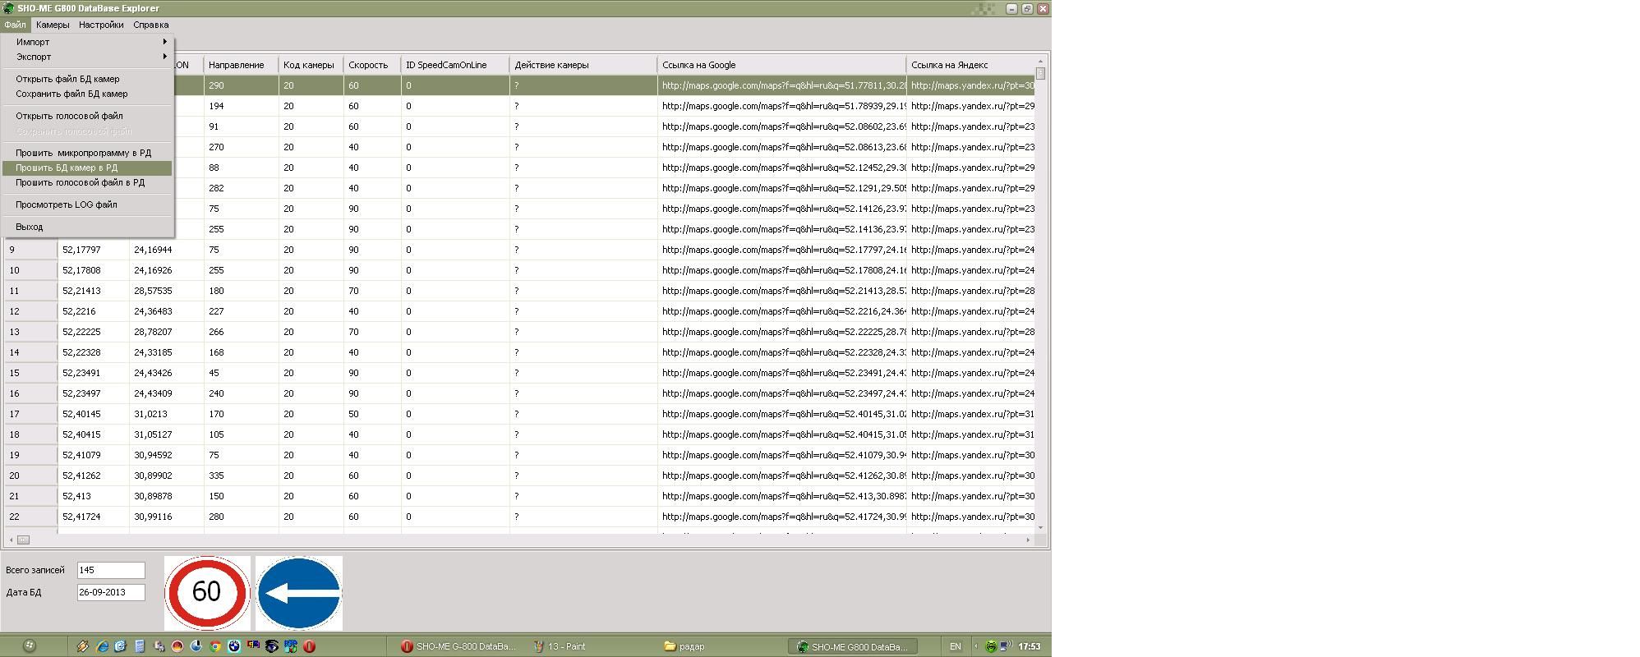This screenshot has width=1640, height=657.
Task: Select Открыть голосовой файл
Action: (88, 116)
